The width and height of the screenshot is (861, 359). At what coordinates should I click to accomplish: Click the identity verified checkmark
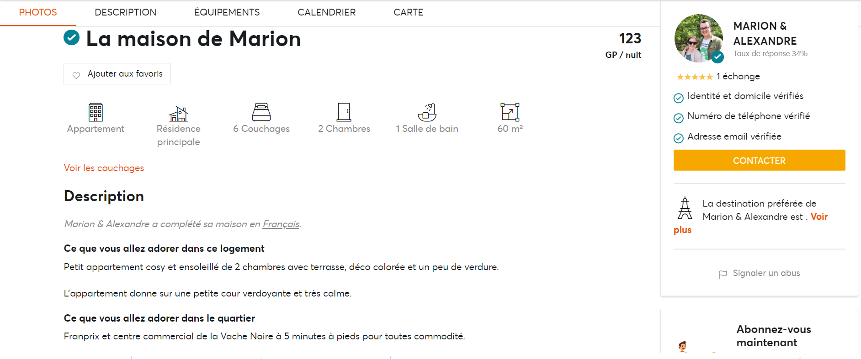point(679,98)
